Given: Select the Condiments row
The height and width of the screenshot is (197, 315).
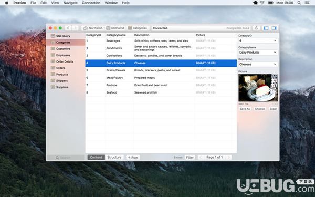Looking at the screenshot, I should (161, 48).
